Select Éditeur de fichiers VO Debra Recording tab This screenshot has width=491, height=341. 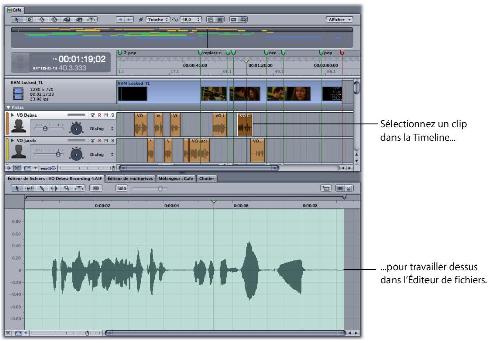pyautogui.click(x=54, y=178)
